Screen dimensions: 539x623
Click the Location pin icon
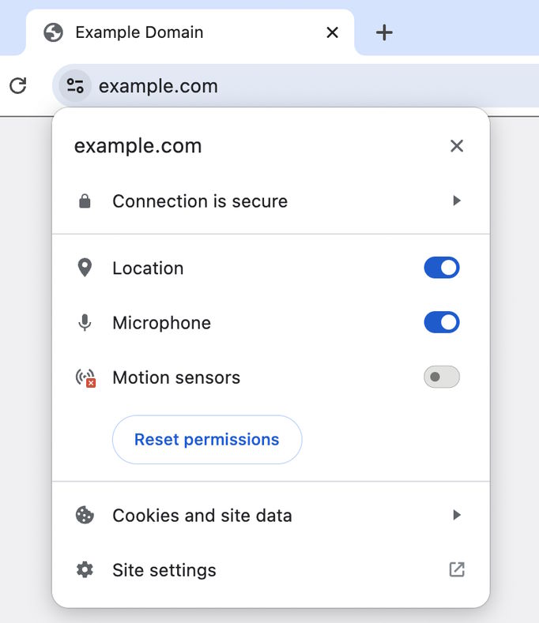click(85, 268)
